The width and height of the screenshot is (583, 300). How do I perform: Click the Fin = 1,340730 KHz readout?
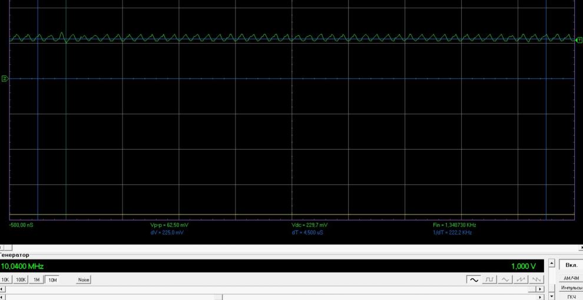point(455,225)
